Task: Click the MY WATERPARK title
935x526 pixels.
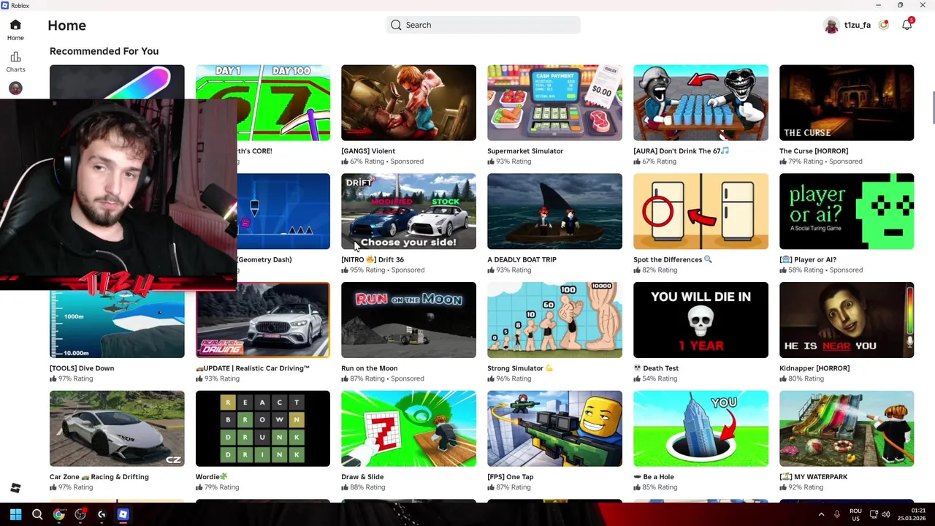Action: 814,477
